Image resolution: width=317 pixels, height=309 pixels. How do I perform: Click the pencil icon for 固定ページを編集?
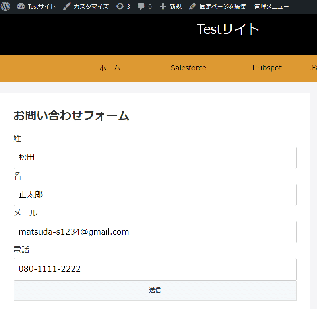tap(193, 6)
